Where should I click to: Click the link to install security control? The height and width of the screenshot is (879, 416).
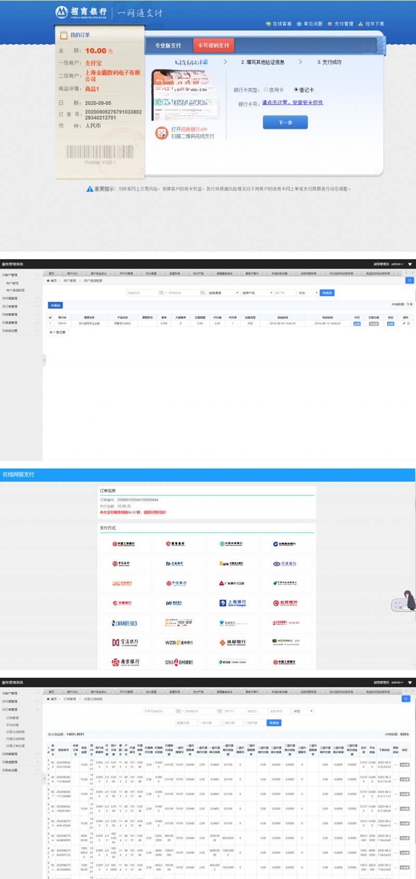292,103
